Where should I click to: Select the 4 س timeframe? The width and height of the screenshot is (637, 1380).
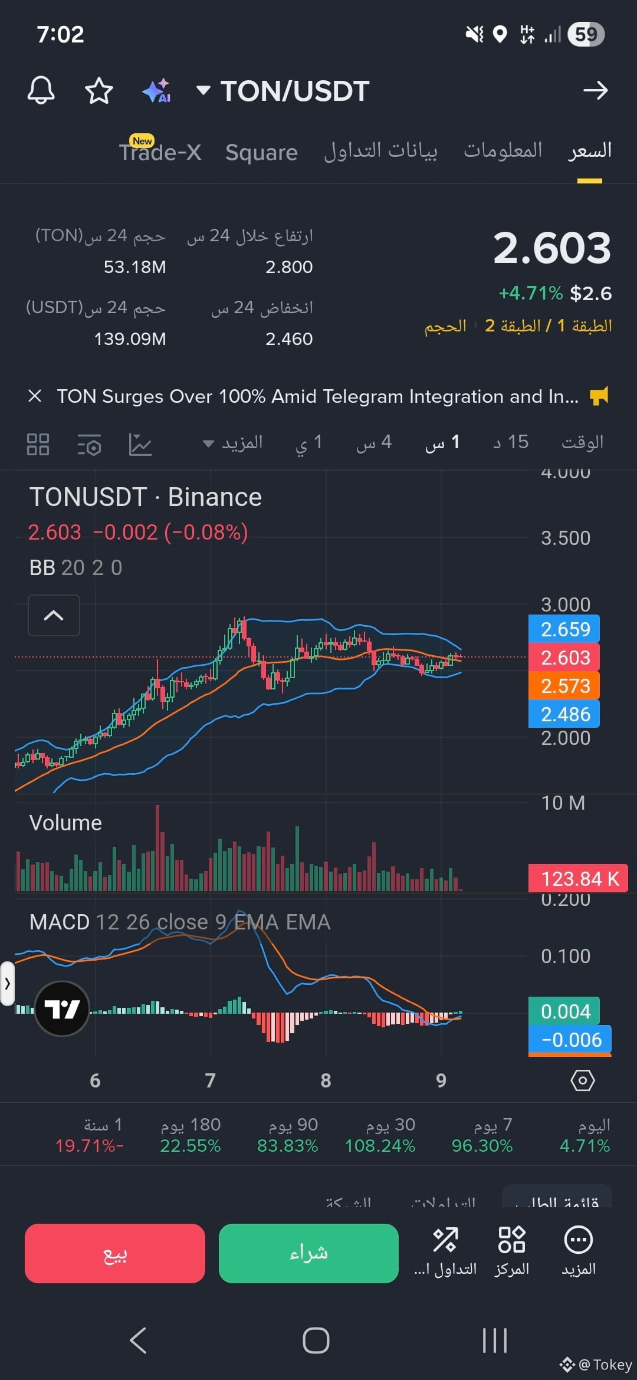374,442
